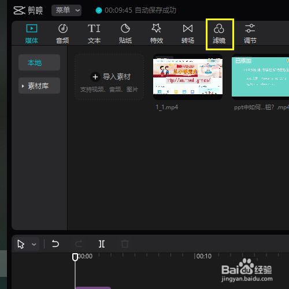Click the timeline playhead handle
The height and width of the screenshot is (289, 289).
(x=75, y=257)
